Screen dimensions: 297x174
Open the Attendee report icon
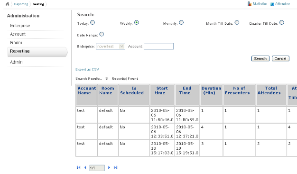tap(272, 4)
